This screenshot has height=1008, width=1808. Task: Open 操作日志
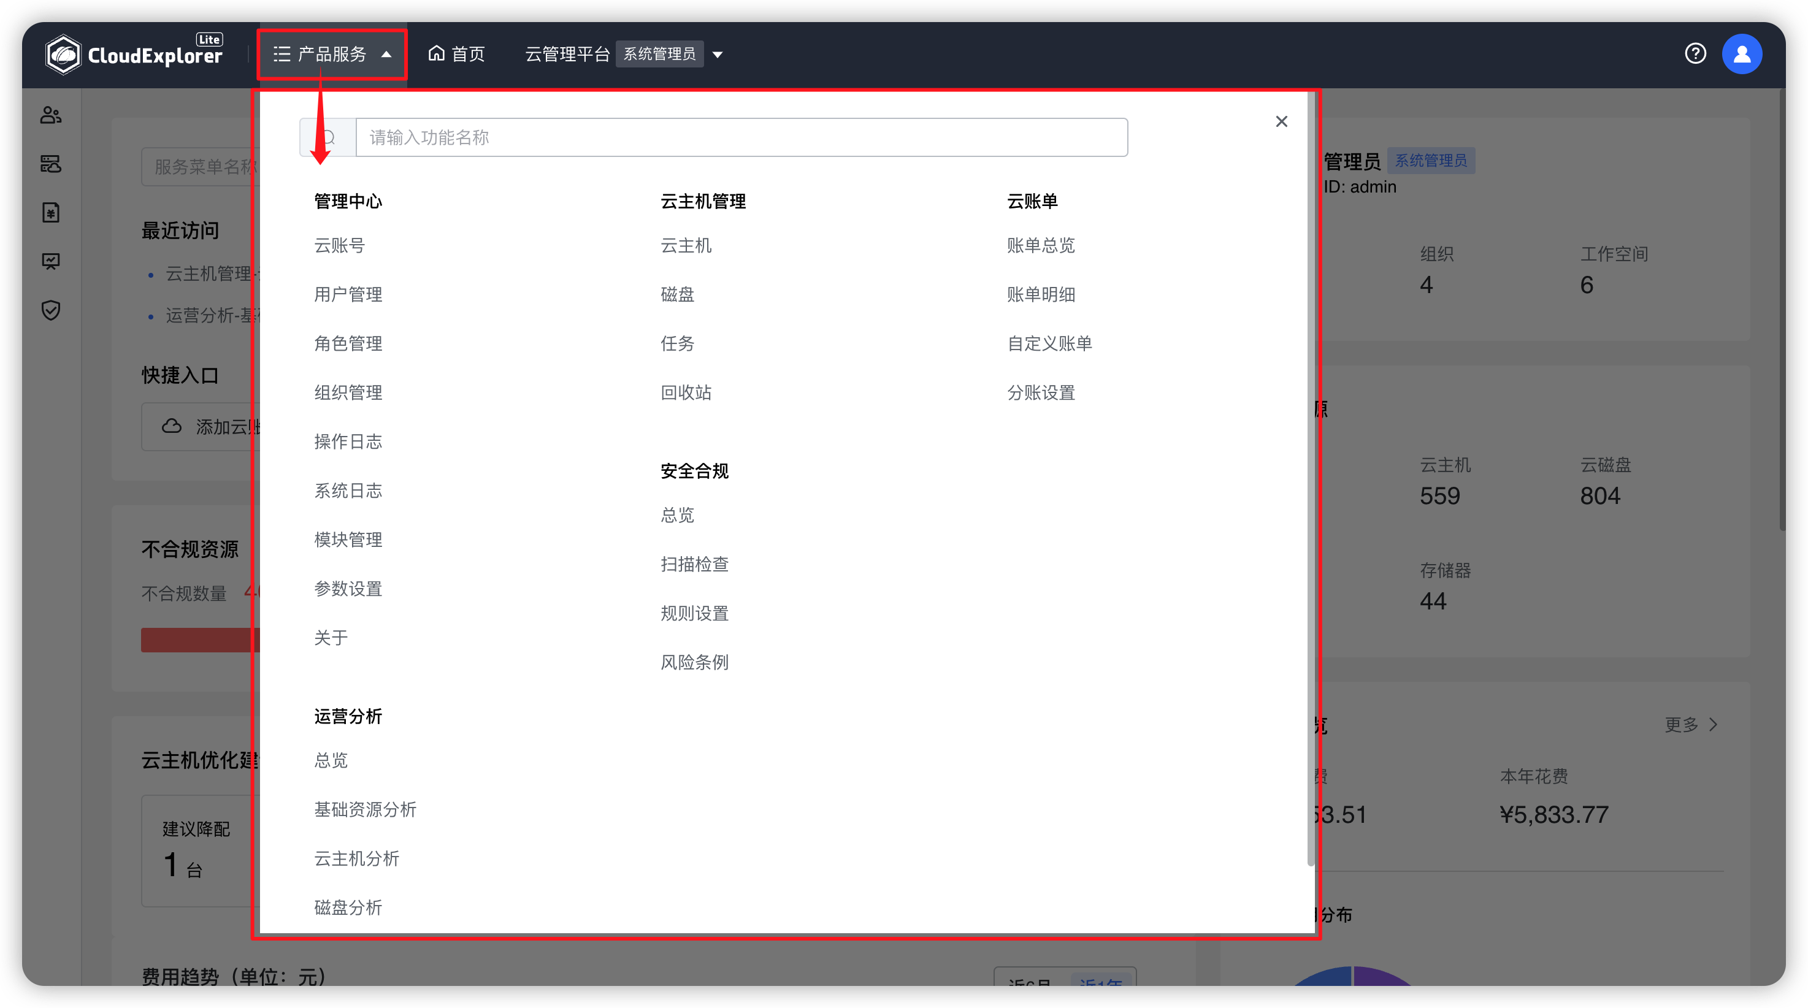(348, 442)
